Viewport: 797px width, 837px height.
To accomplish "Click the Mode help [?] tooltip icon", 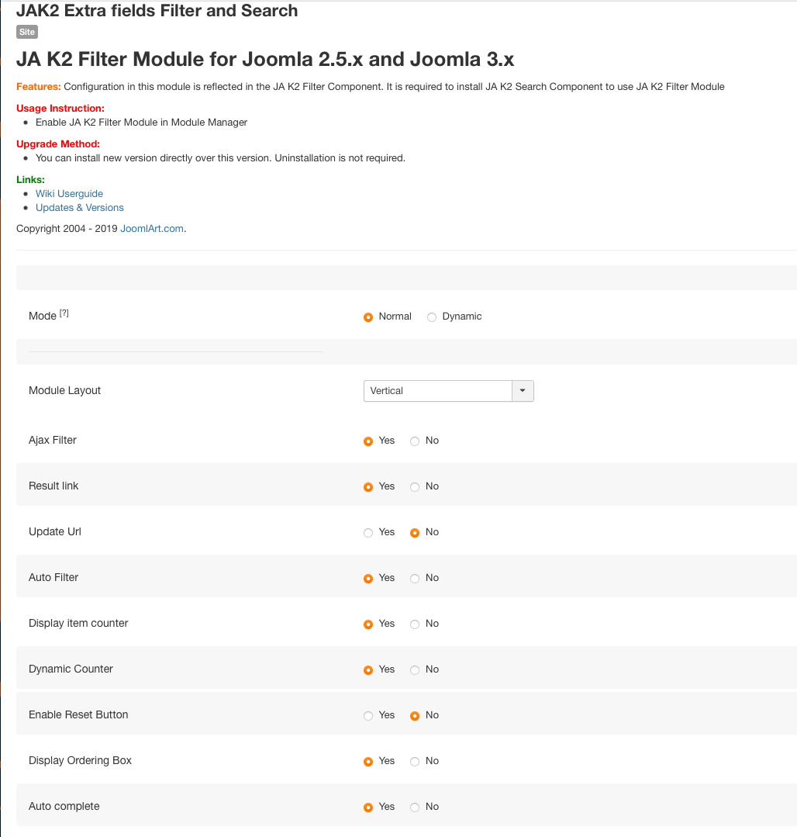I will (x=64, y=313).
